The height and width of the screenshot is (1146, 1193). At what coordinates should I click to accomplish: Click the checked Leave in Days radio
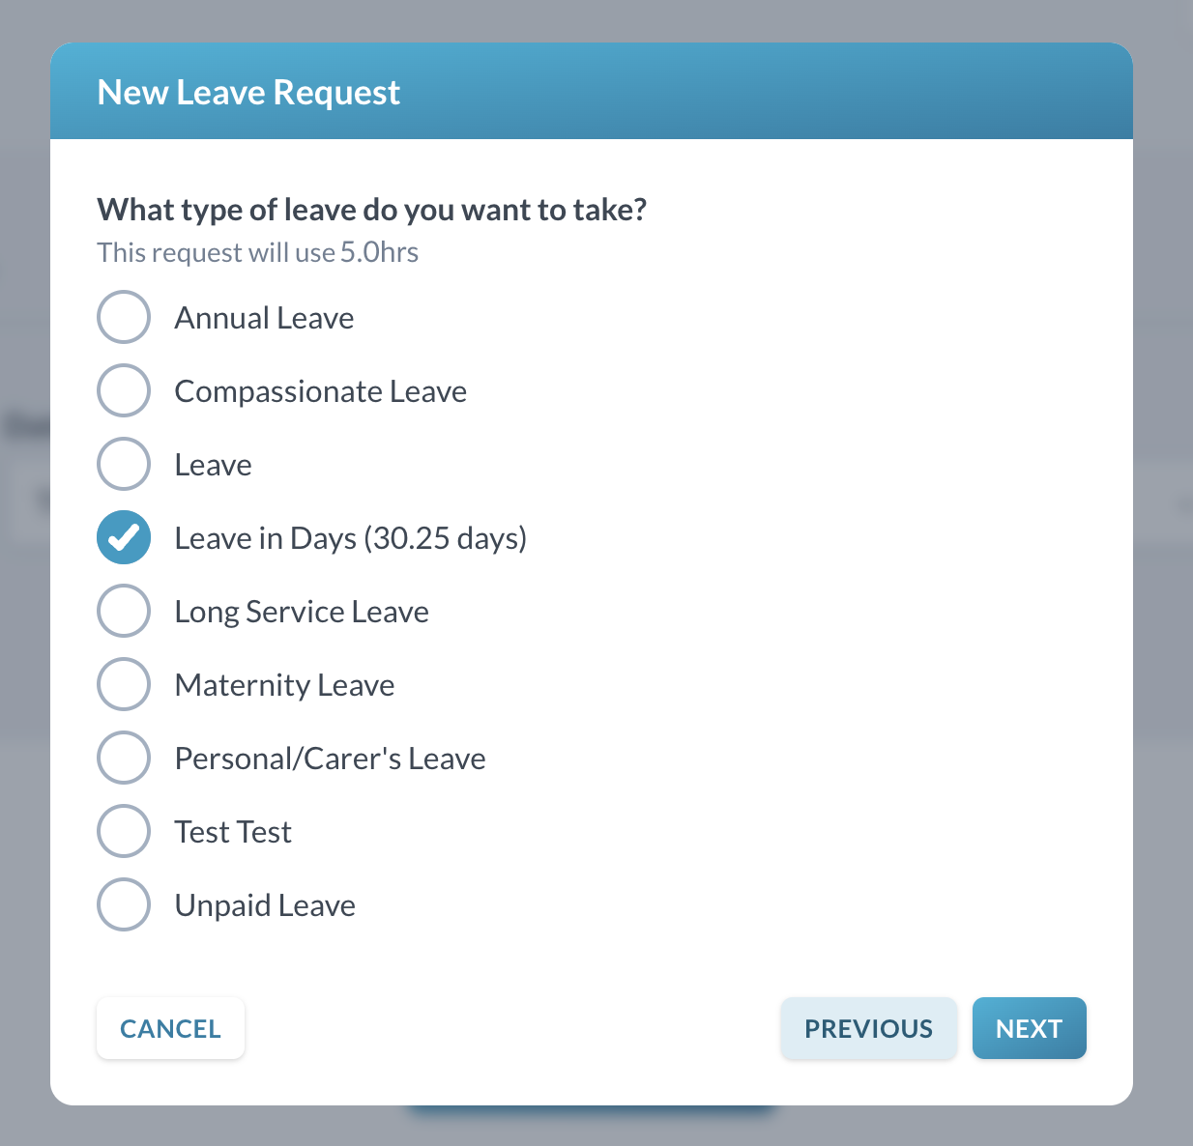[124, 537]
